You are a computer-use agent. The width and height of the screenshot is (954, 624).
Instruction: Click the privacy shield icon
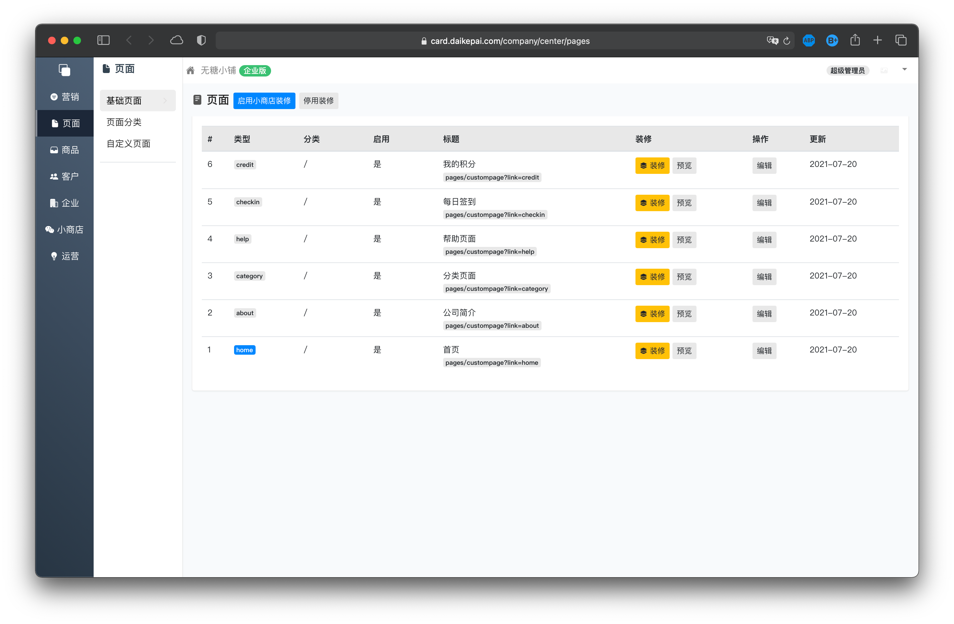coord(201,40)
